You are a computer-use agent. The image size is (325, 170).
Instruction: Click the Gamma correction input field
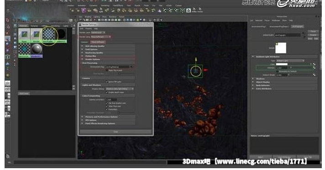click(x=111, y=100)
